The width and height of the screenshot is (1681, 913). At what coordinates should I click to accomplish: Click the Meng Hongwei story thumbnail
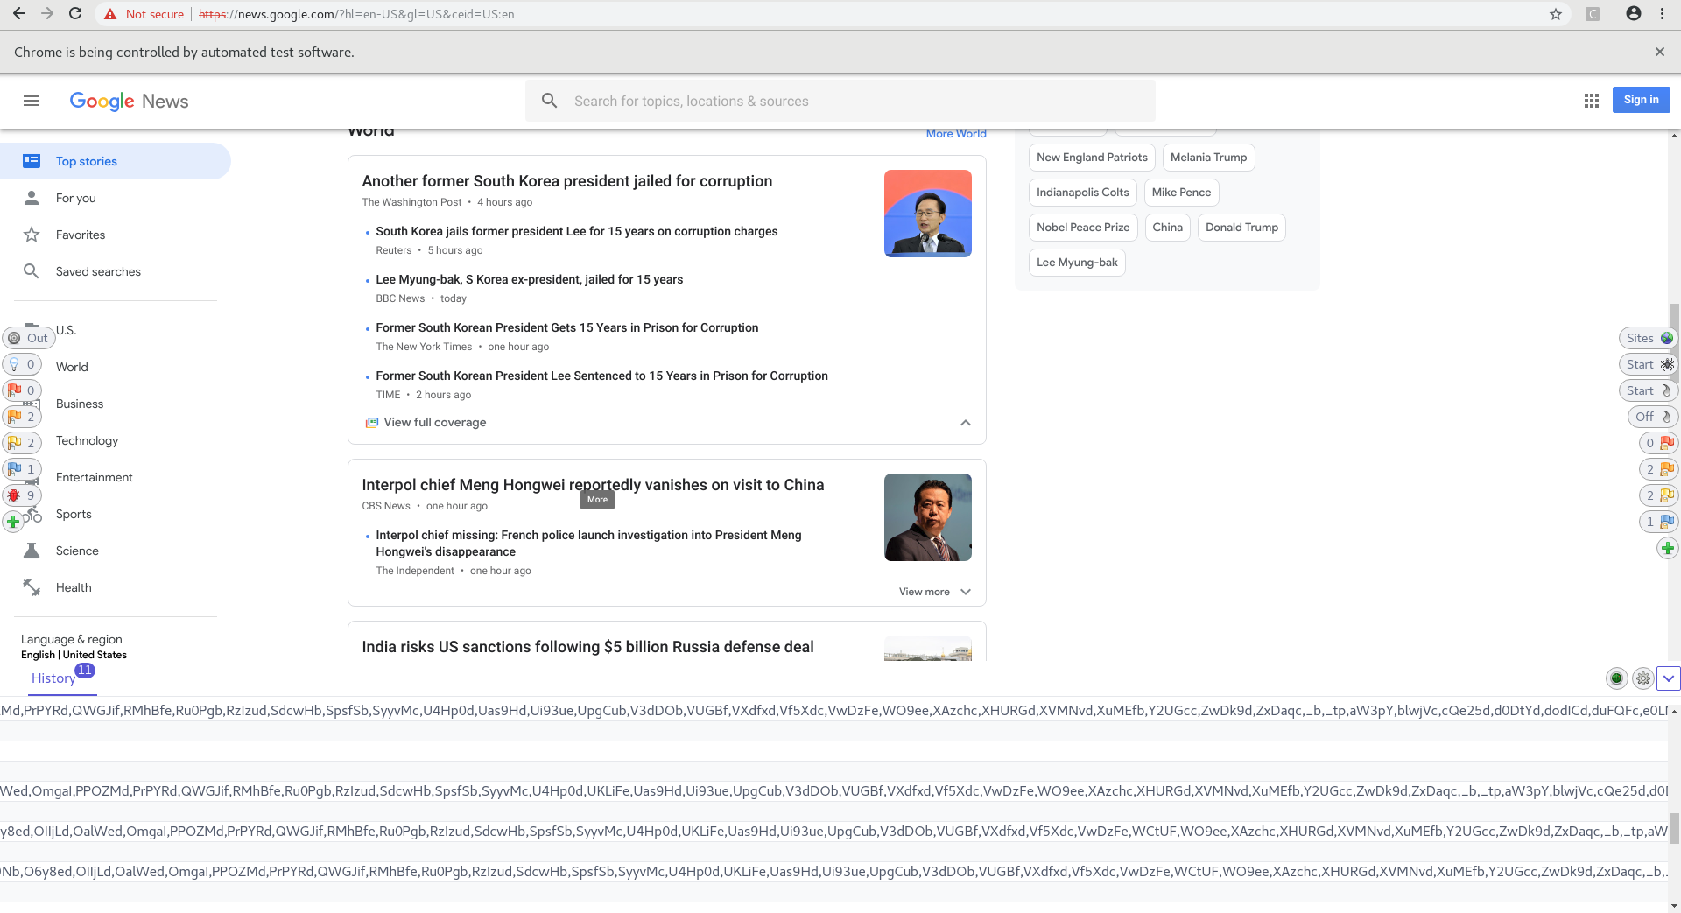click(928, 517)
